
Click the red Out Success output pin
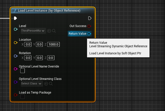89,26
